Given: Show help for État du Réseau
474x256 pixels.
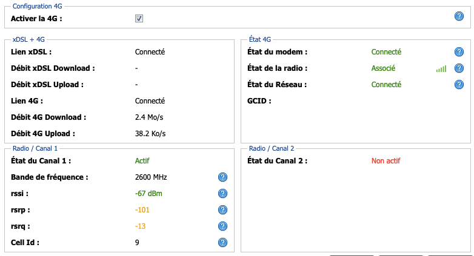Looking at the screenshot, I should (459, 85).
